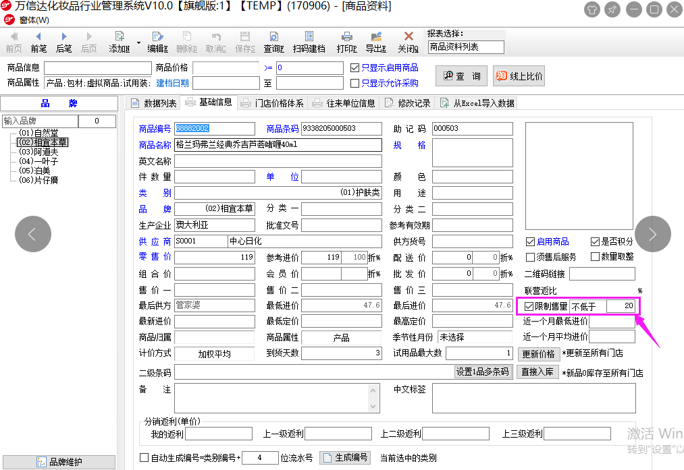Open the 往来单位信息 tab
The image size is (684, 470).
[344, 103]
